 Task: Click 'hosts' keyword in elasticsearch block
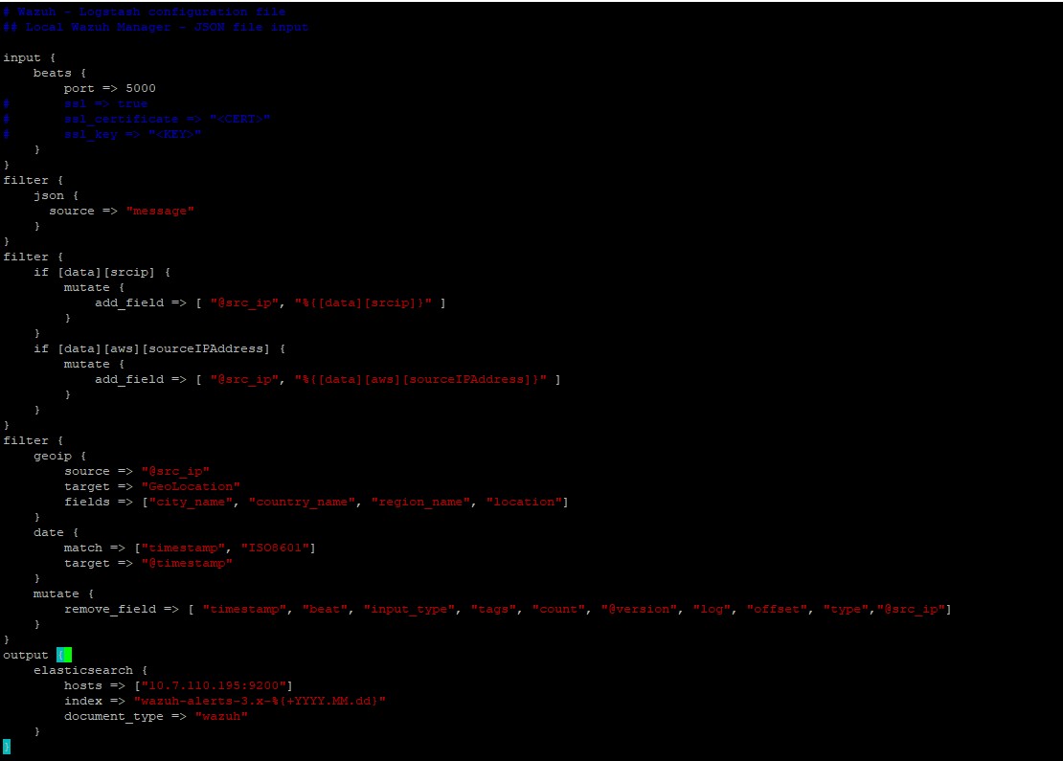[x=82, y=685]
